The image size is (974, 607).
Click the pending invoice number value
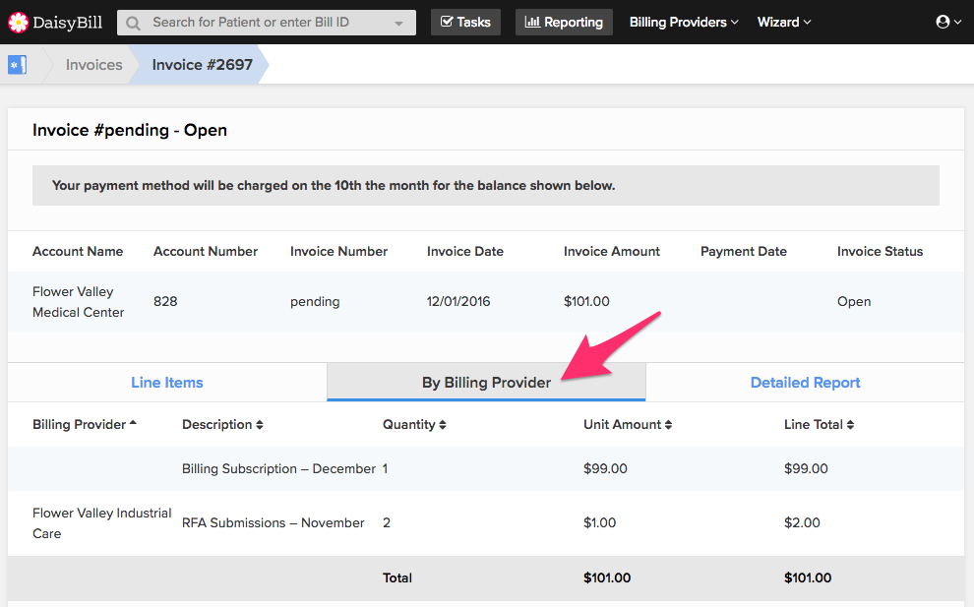point(315,301)
